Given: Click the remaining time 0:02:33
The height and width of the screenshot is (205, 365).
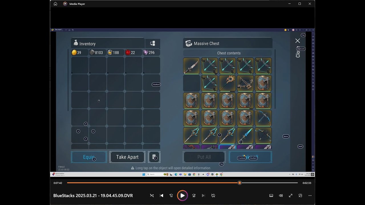Looking at the screenshot, I should [307, 183].
